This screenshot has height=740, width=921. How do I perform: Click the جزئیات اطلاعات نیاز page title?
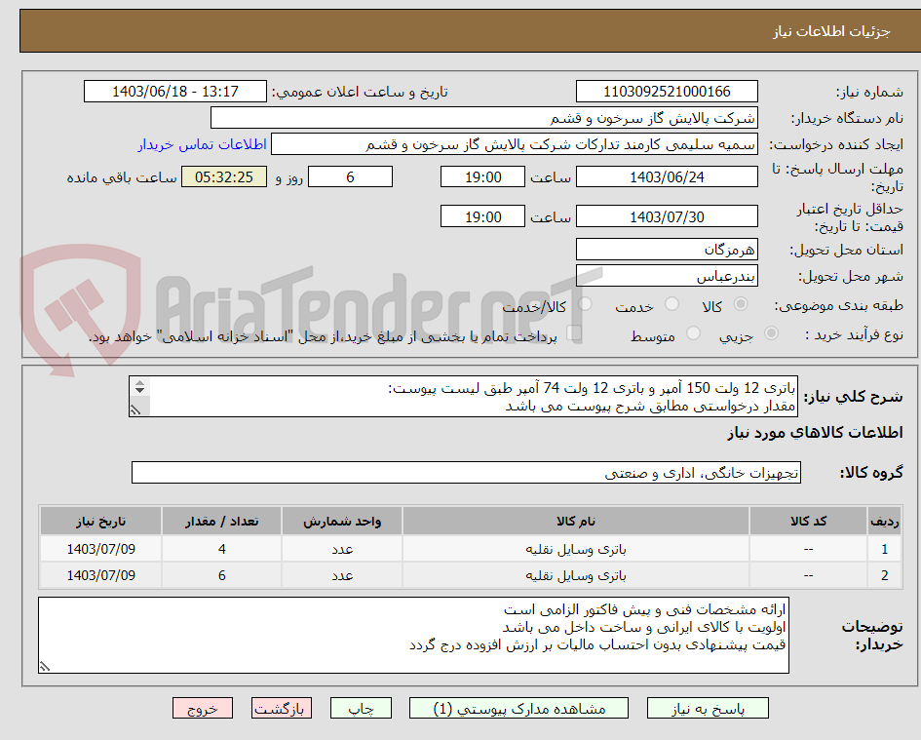click(x=831, y=31)
